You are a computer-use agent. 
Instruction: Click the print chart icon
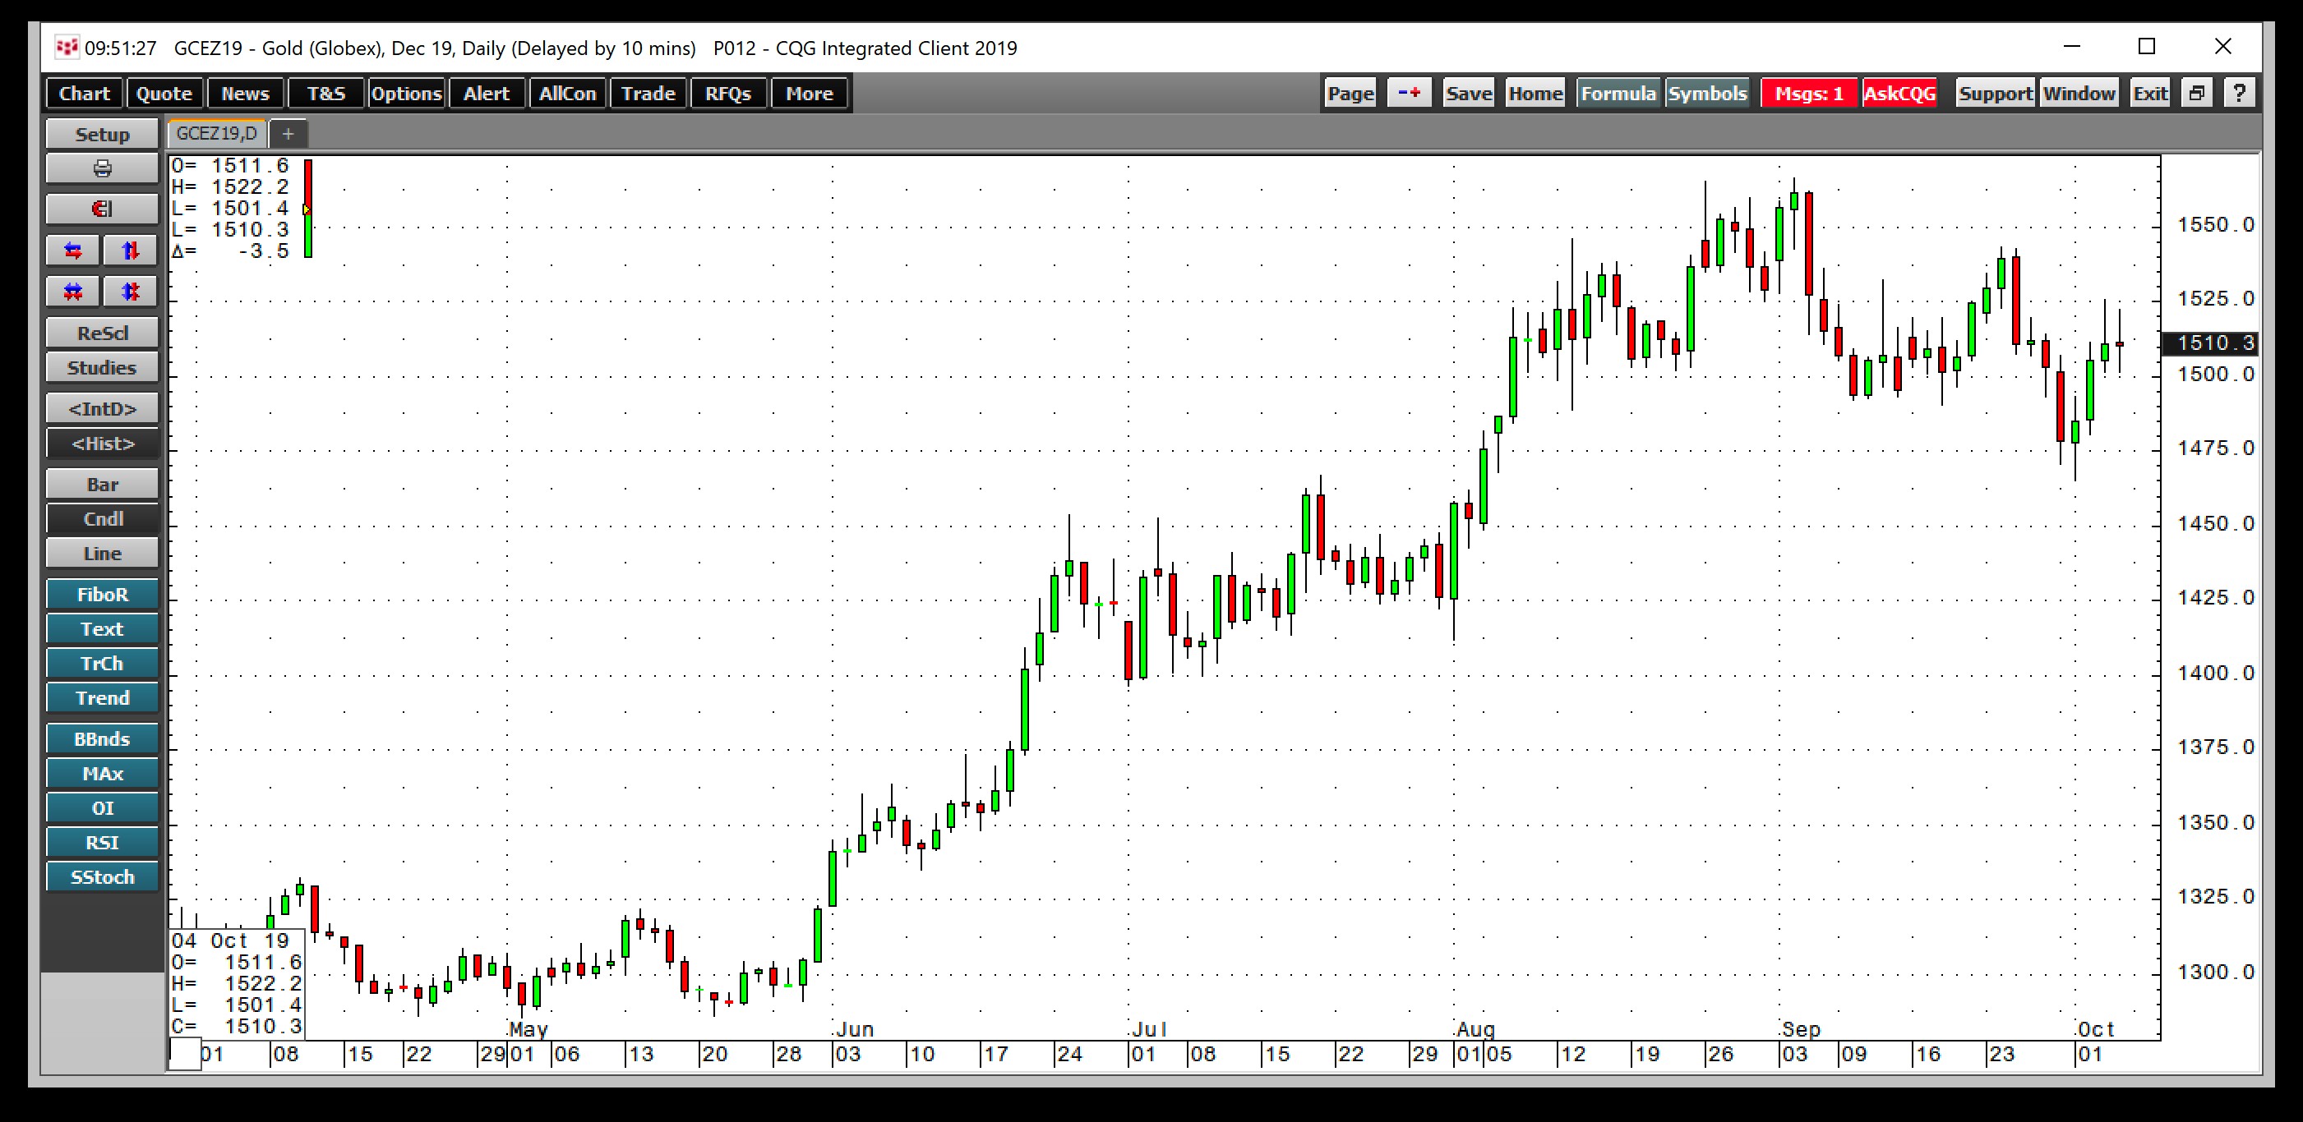(x=102, y=168)
